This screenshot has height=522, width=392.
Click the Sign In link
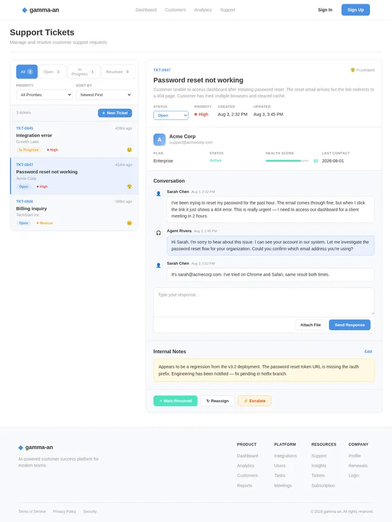tap(325, 10)
